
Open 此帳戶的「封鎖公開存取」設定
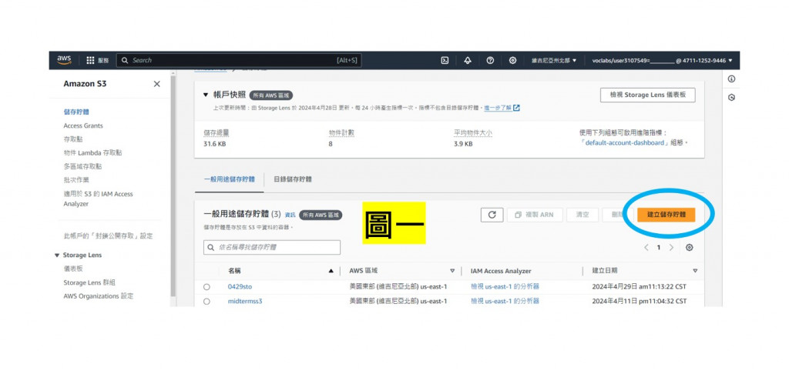pyautogui.click(x=108, y=235)
